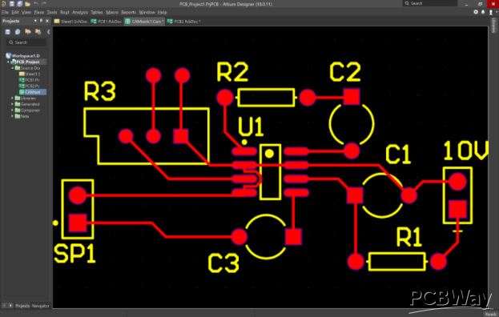The image size is (499, 317).
Task: Open the settings gear icon at top right
Action: click(476, 12)
